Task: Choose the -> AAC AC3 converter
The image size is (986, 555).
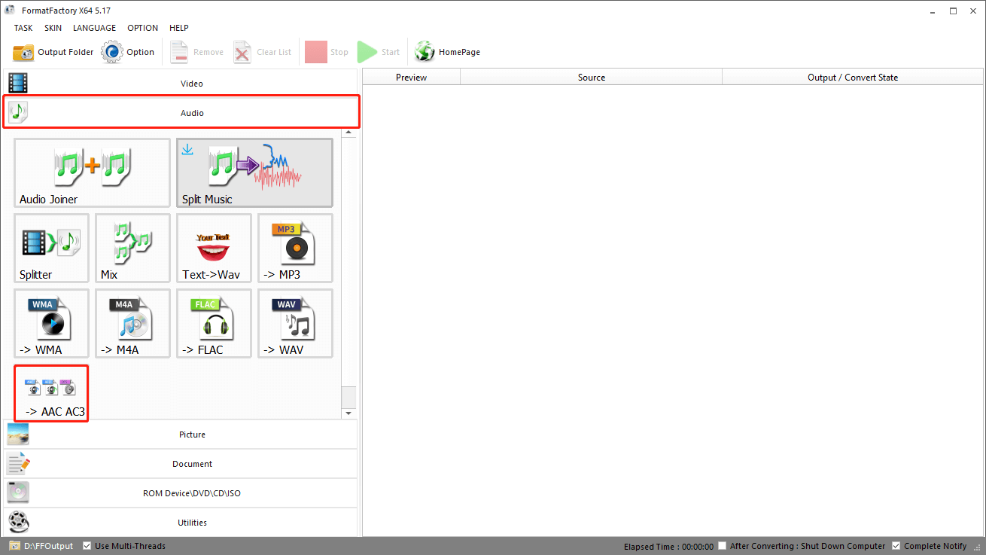Action: tap(51, 393)
